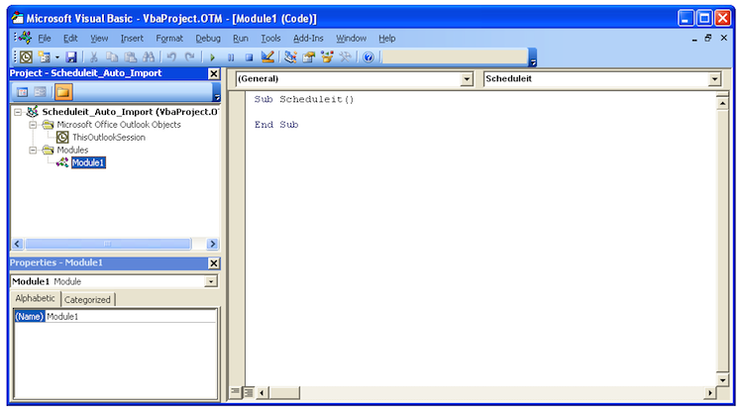Collapse the Scheduleit_Auto_Import project node
This screenshot has width=743, height=410.
tap(18, 112)
